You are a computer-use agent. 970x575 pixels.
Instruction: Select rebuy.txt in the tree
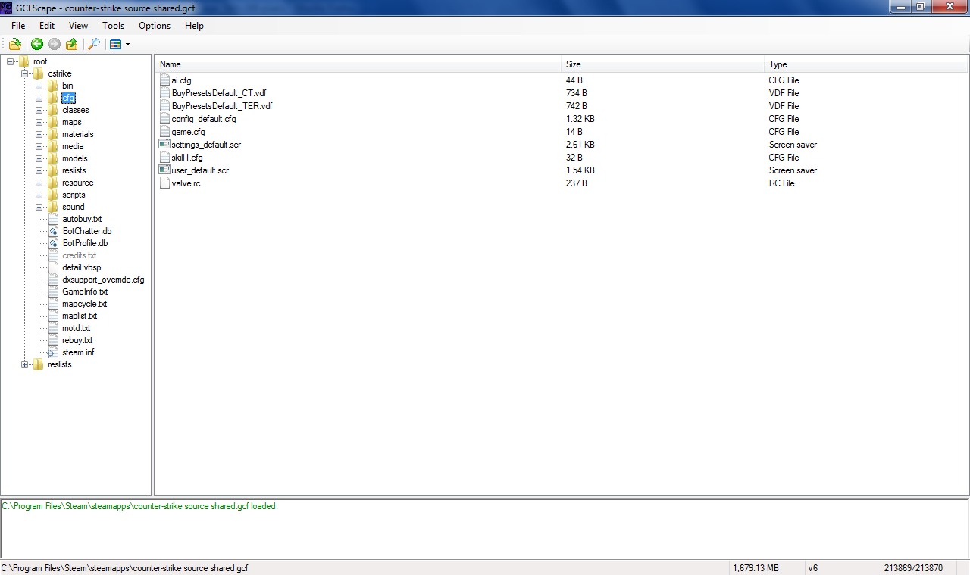tap(77, 340)
